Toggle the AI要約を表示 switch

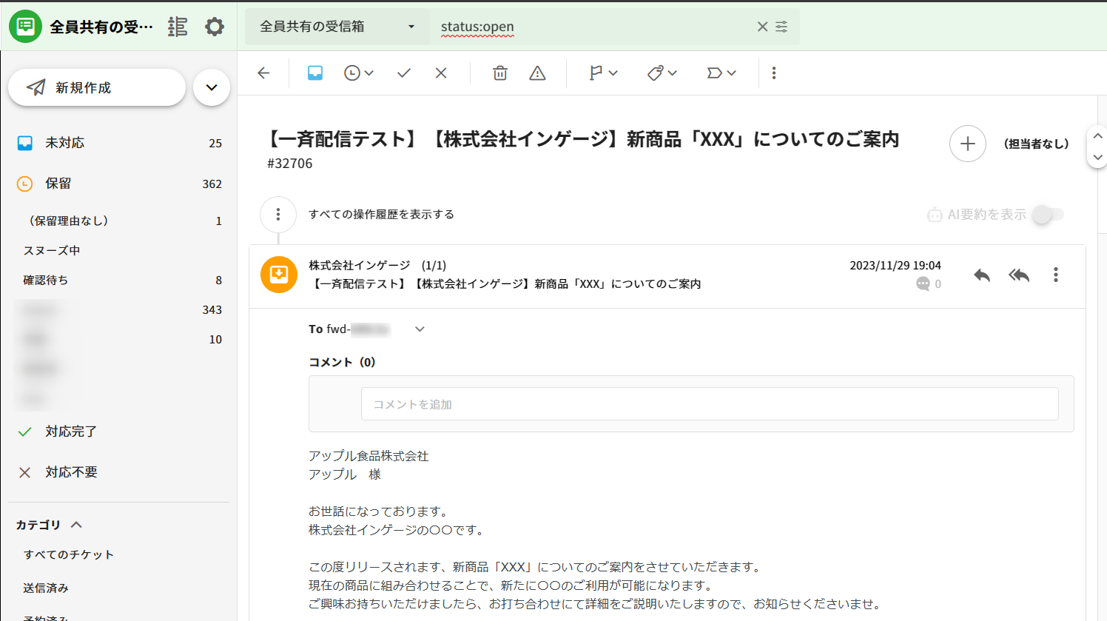click(x=1048, y=215)
